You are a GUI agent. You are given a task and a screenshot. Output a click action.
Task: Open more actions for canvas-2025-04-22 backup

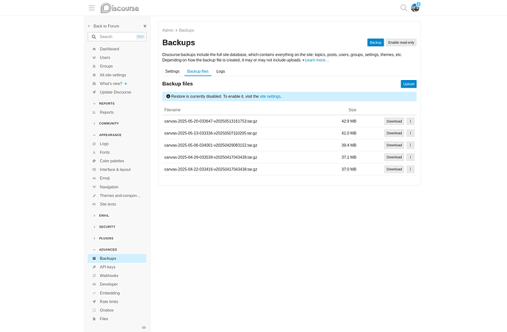pyautogui.click(x=410, y=169)
